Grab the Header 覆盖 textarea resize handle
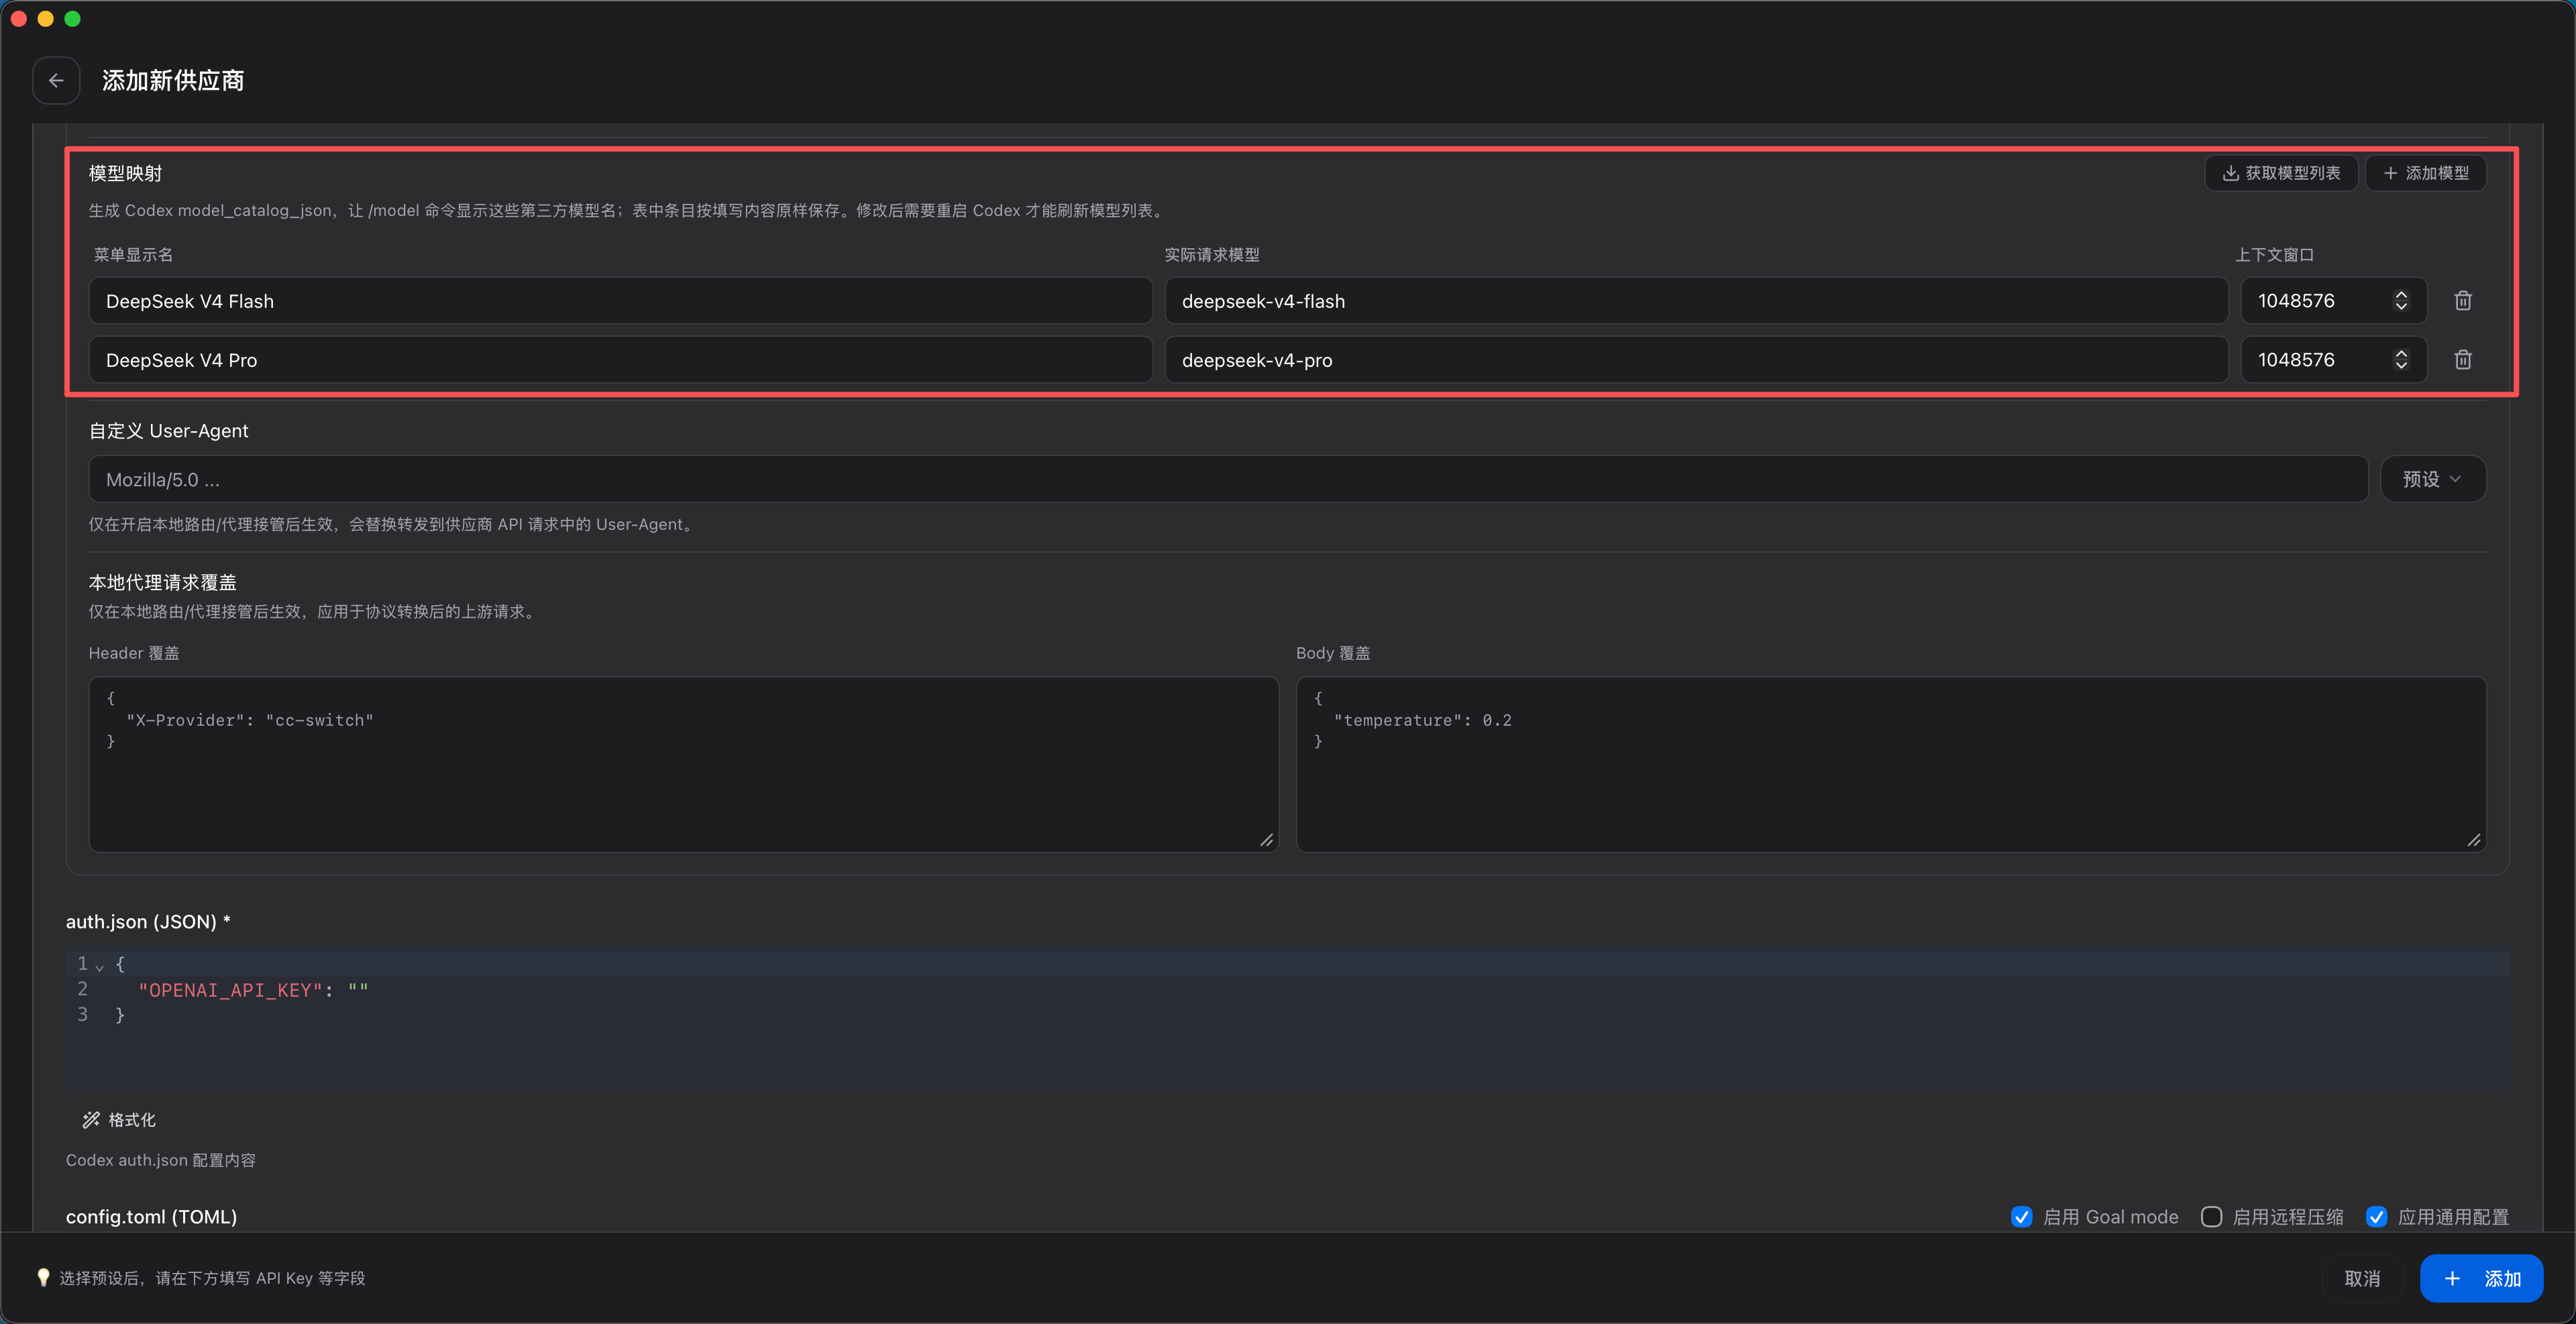Viewport: 2576px width, 1324px height. 1267,841
